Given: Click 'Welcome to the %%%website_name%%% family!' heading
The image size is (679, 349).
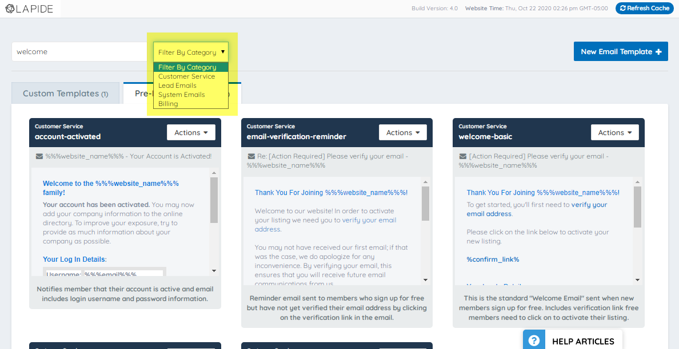Looking at the screenshot, I should point(111,188).
